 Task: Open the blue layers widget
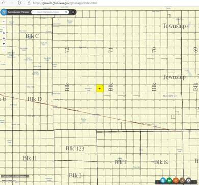[x=163, y=180]
